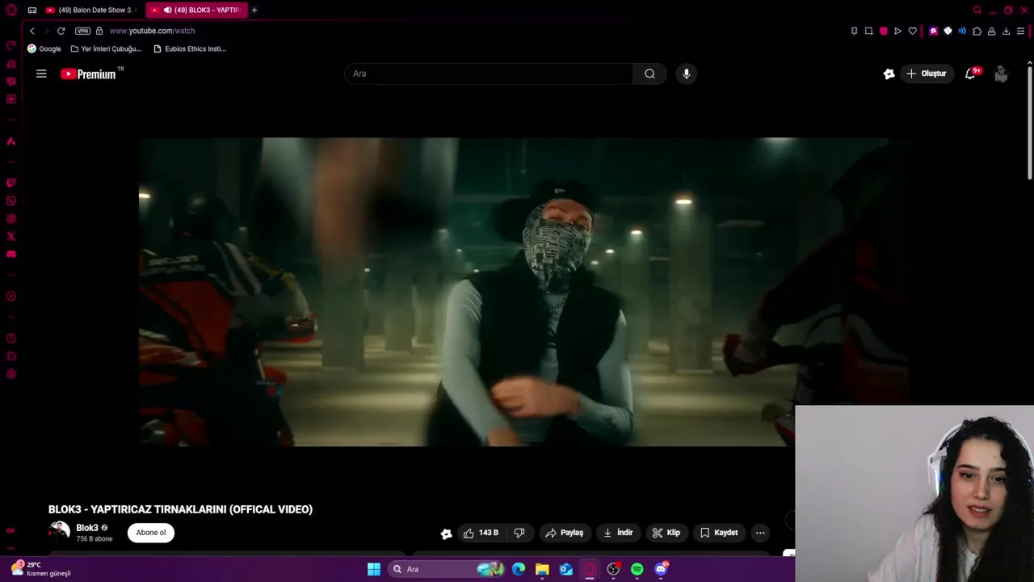Open OBS Studio from taskbar
Viewport: 1034px width, 582px height.
coord(613,569)
